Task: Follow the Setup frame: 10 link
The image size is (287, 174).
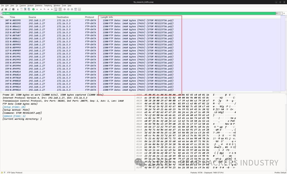Action: [x=14, y=107]
